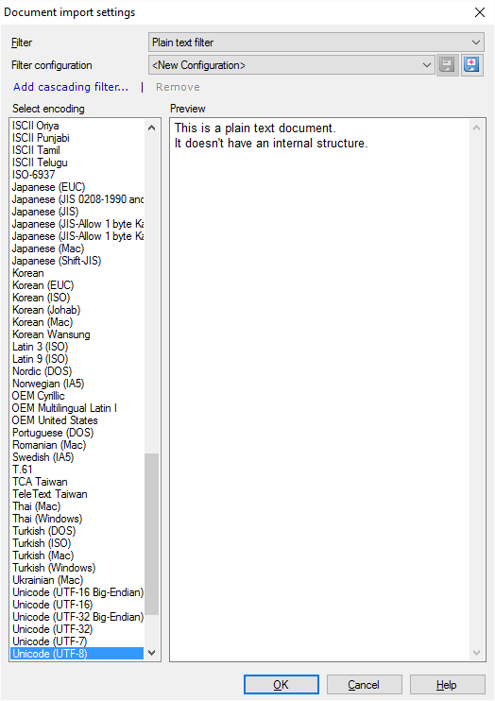The image size is (495, 701).
Task: Select Unicode (UTF-7) encoding
Action: point(77,642)
